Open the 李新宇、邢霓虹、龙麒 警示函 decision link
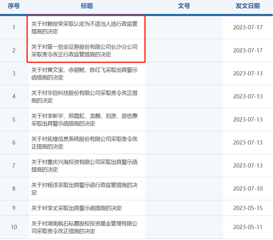 (x=84, y=120)
